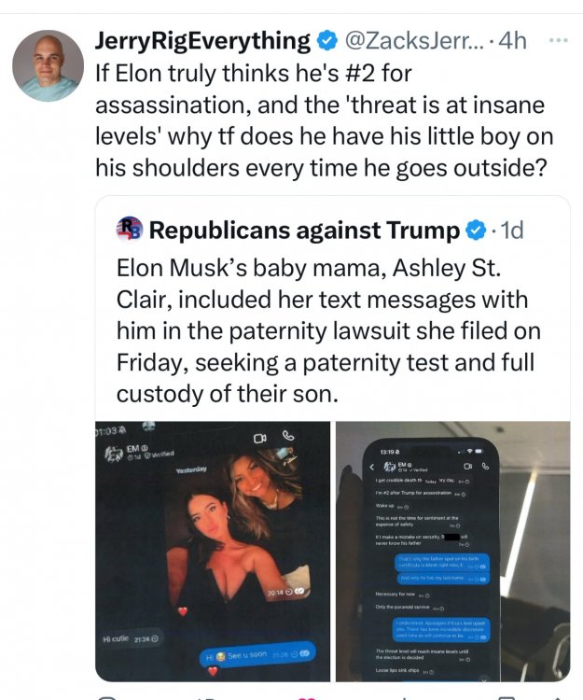Click phone call icon in left chat screenshot
This screenshot has width=583, height=700.
(x=289, y=435)
